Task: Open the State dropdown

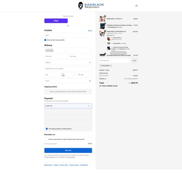Action: 68,75
